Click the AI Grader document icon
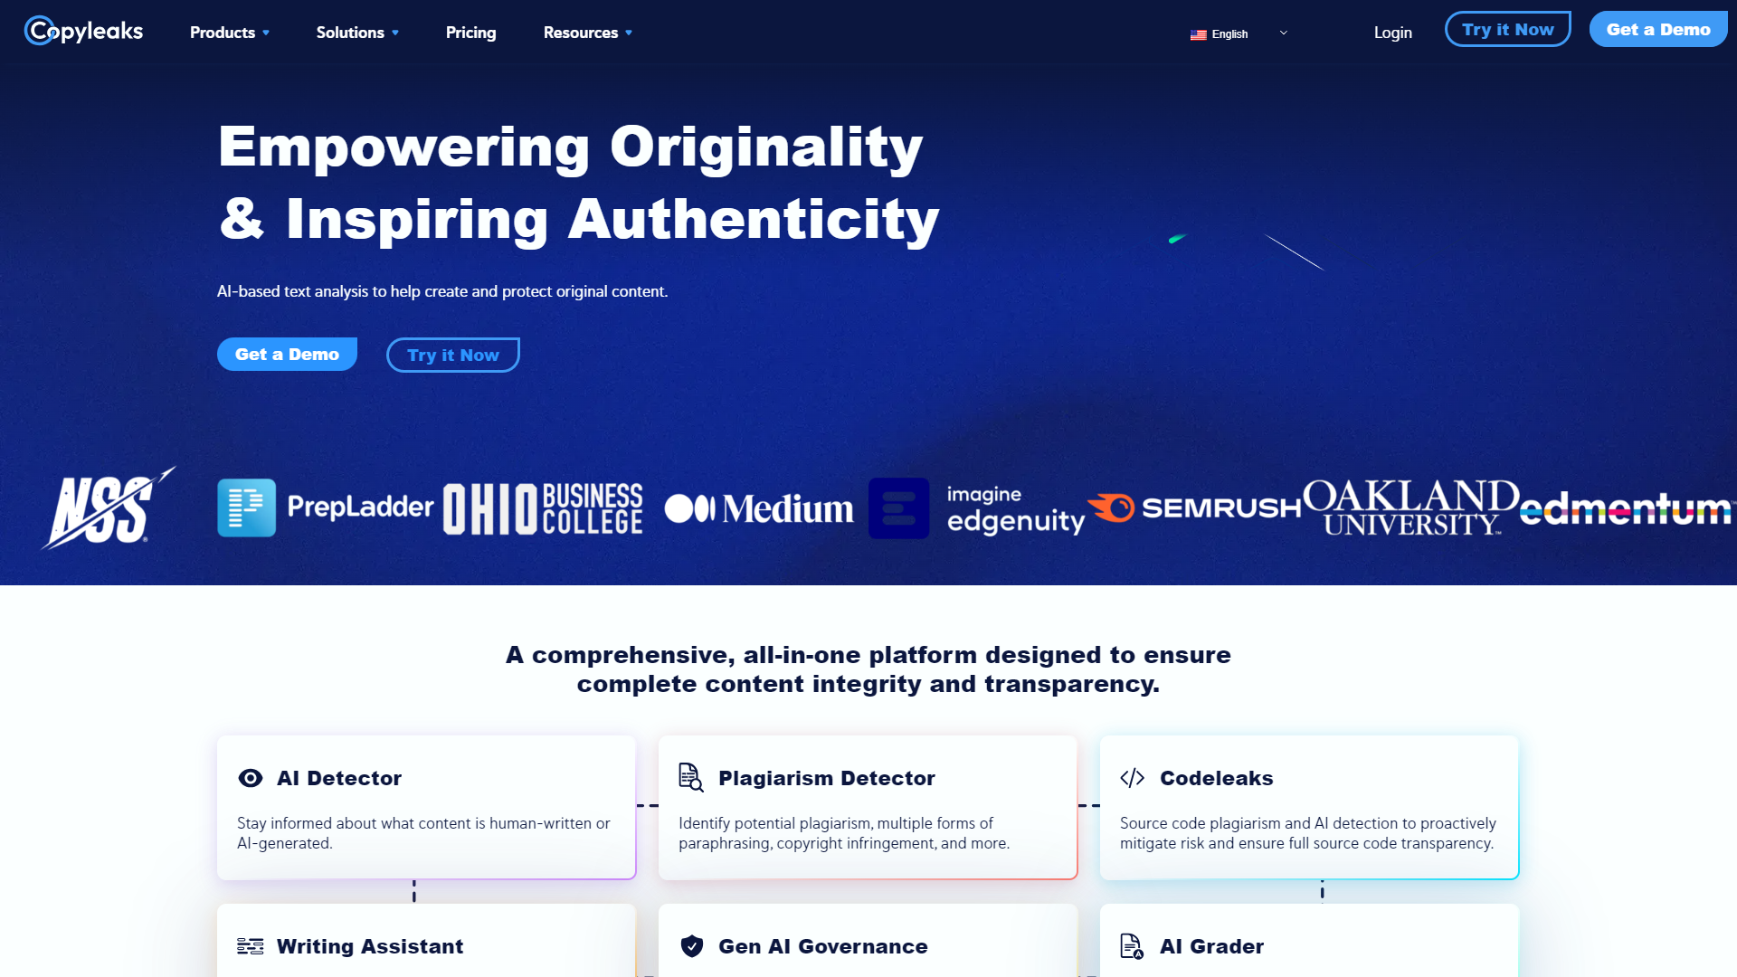 pos(1132,944)
